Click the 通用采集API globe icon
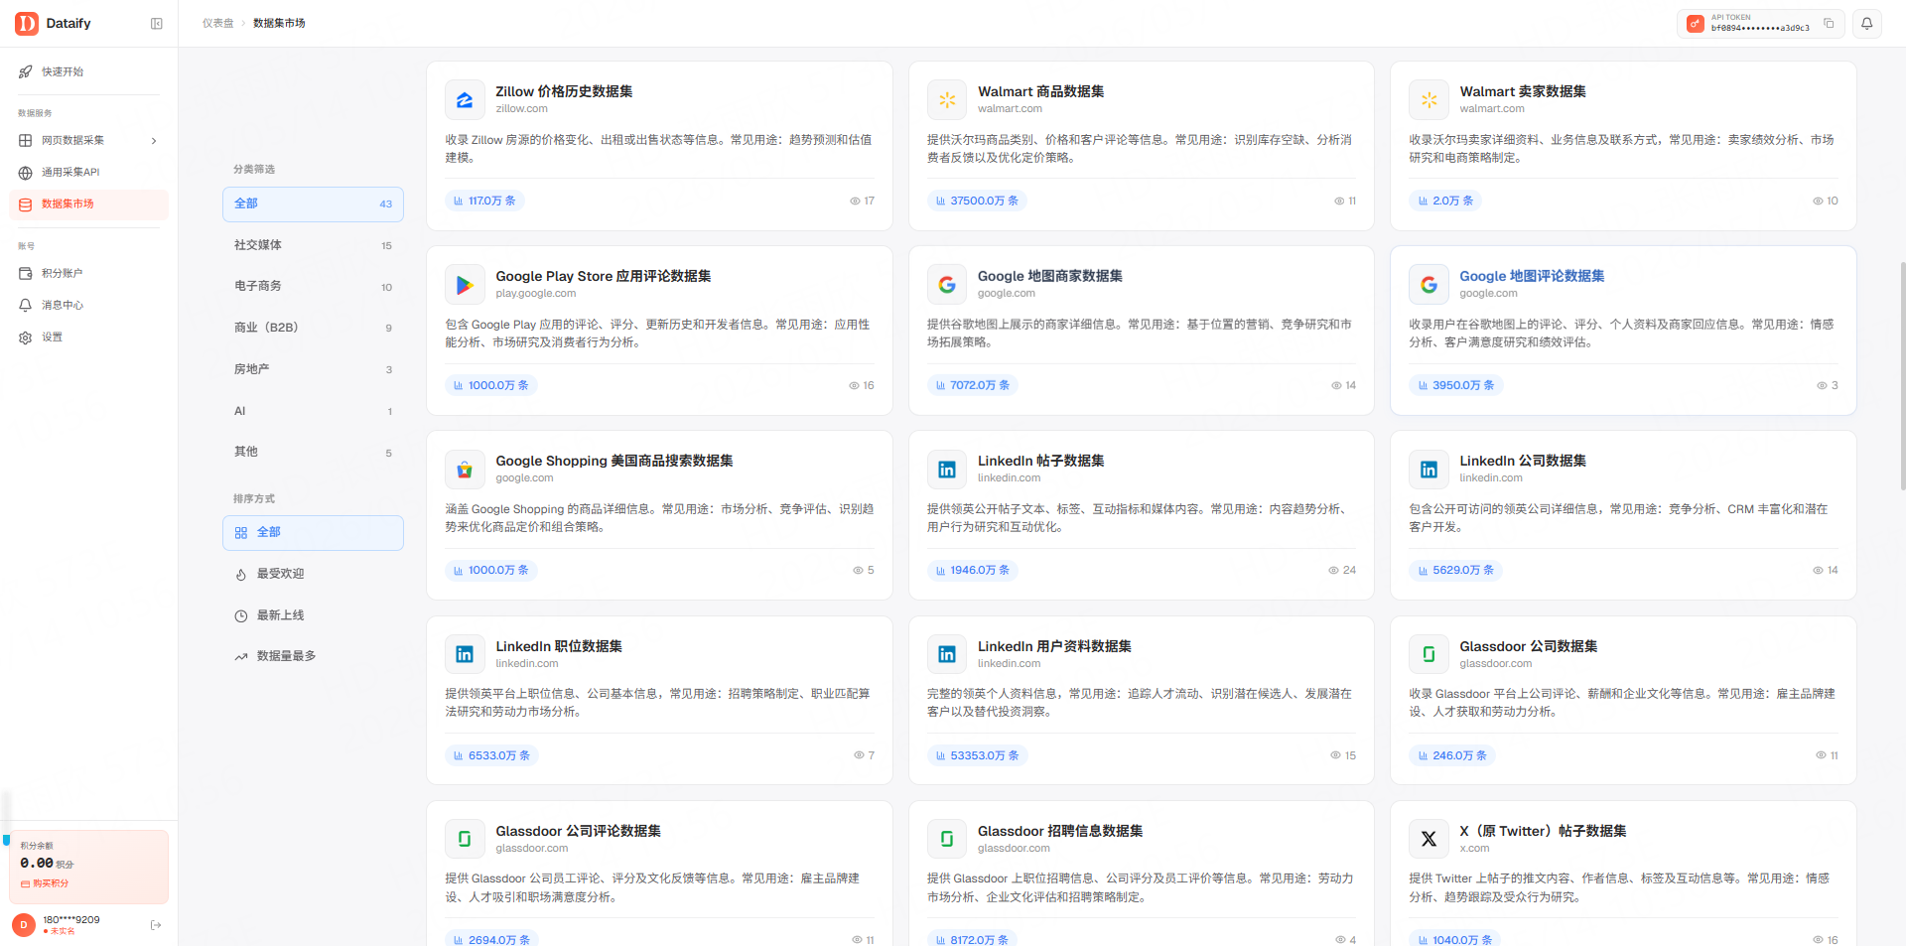Viewport: 1906px width, 946px height. 26,173
